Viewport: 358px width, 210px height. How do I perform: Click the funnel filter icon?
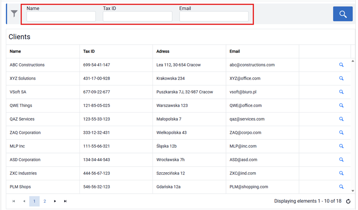tap(14, 14)
